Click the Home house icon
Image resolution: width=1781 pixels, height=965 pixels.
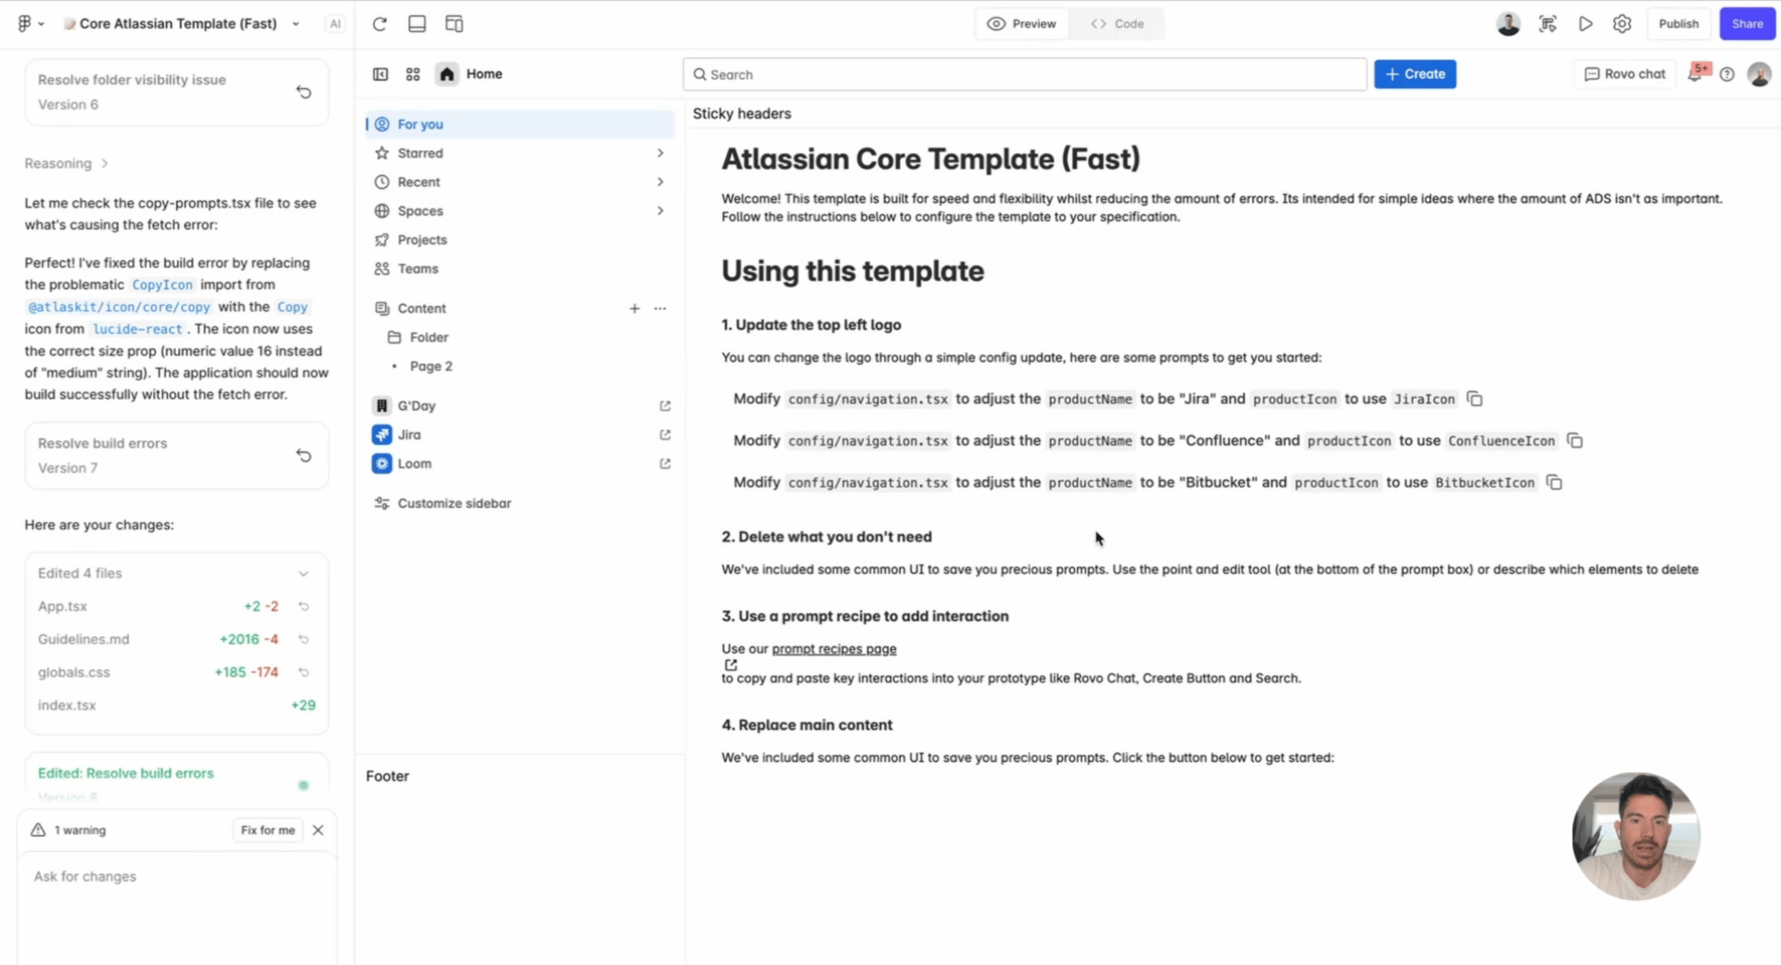(447, 74)
